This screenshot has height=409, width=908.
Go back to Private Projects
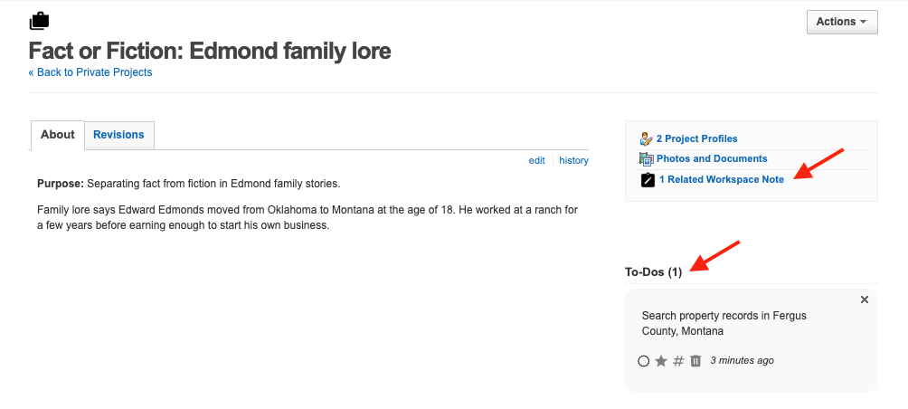[90, 72]
